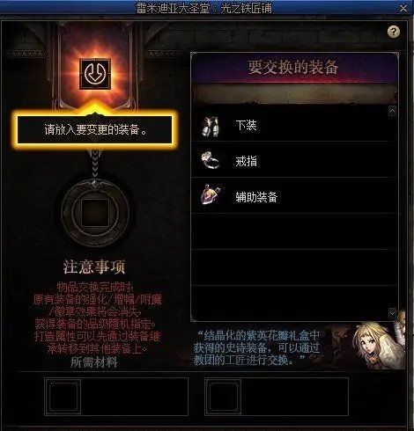
Task: Click the 注意事项 notice heading
Action: click(94, 267)
